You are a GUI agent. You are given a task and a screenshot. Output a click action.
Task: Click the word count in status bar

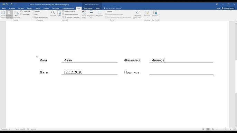tap(20, 129)
